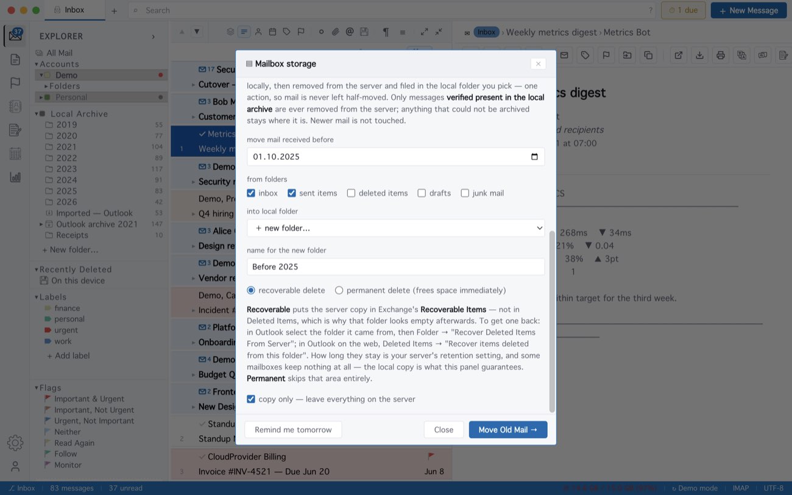
Task: Expand the Outlook archive 2021 folder
Action: coord(41,224)
